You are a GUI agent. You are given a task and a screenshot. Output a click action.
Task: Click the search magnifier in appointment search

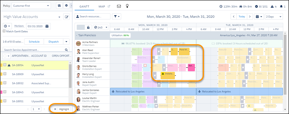66,50
